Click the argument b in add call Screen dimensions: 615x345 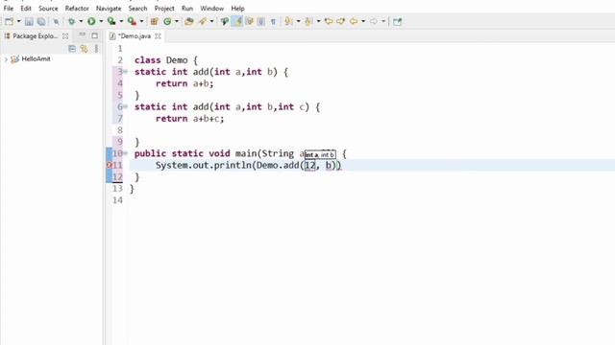329,166
